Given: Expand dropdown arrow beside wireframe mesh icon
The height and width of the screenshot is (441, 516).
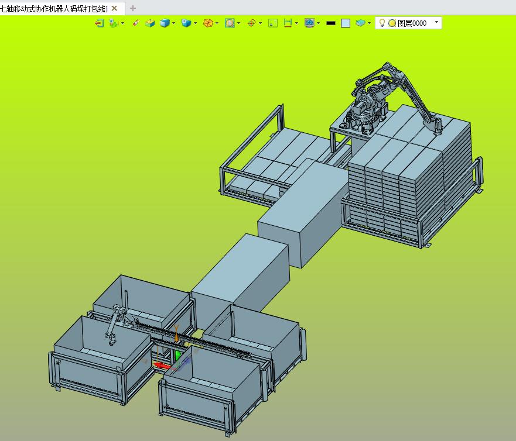Looking at the screenshot, I should coord(217,23).
